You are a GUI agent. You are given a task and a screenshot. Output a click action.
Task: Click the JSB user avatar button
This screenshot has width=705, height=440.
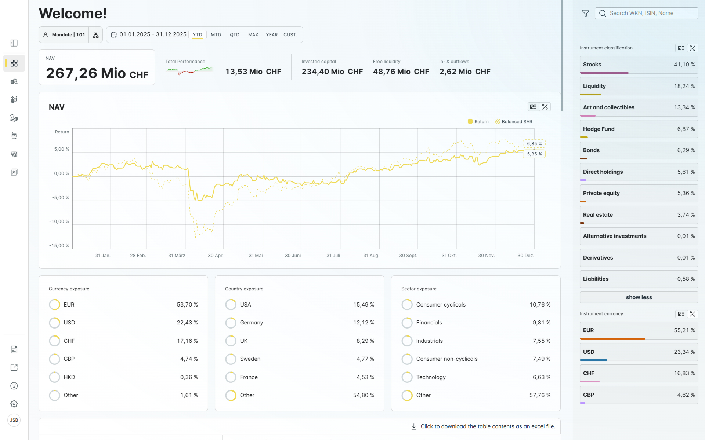[14, 420]
